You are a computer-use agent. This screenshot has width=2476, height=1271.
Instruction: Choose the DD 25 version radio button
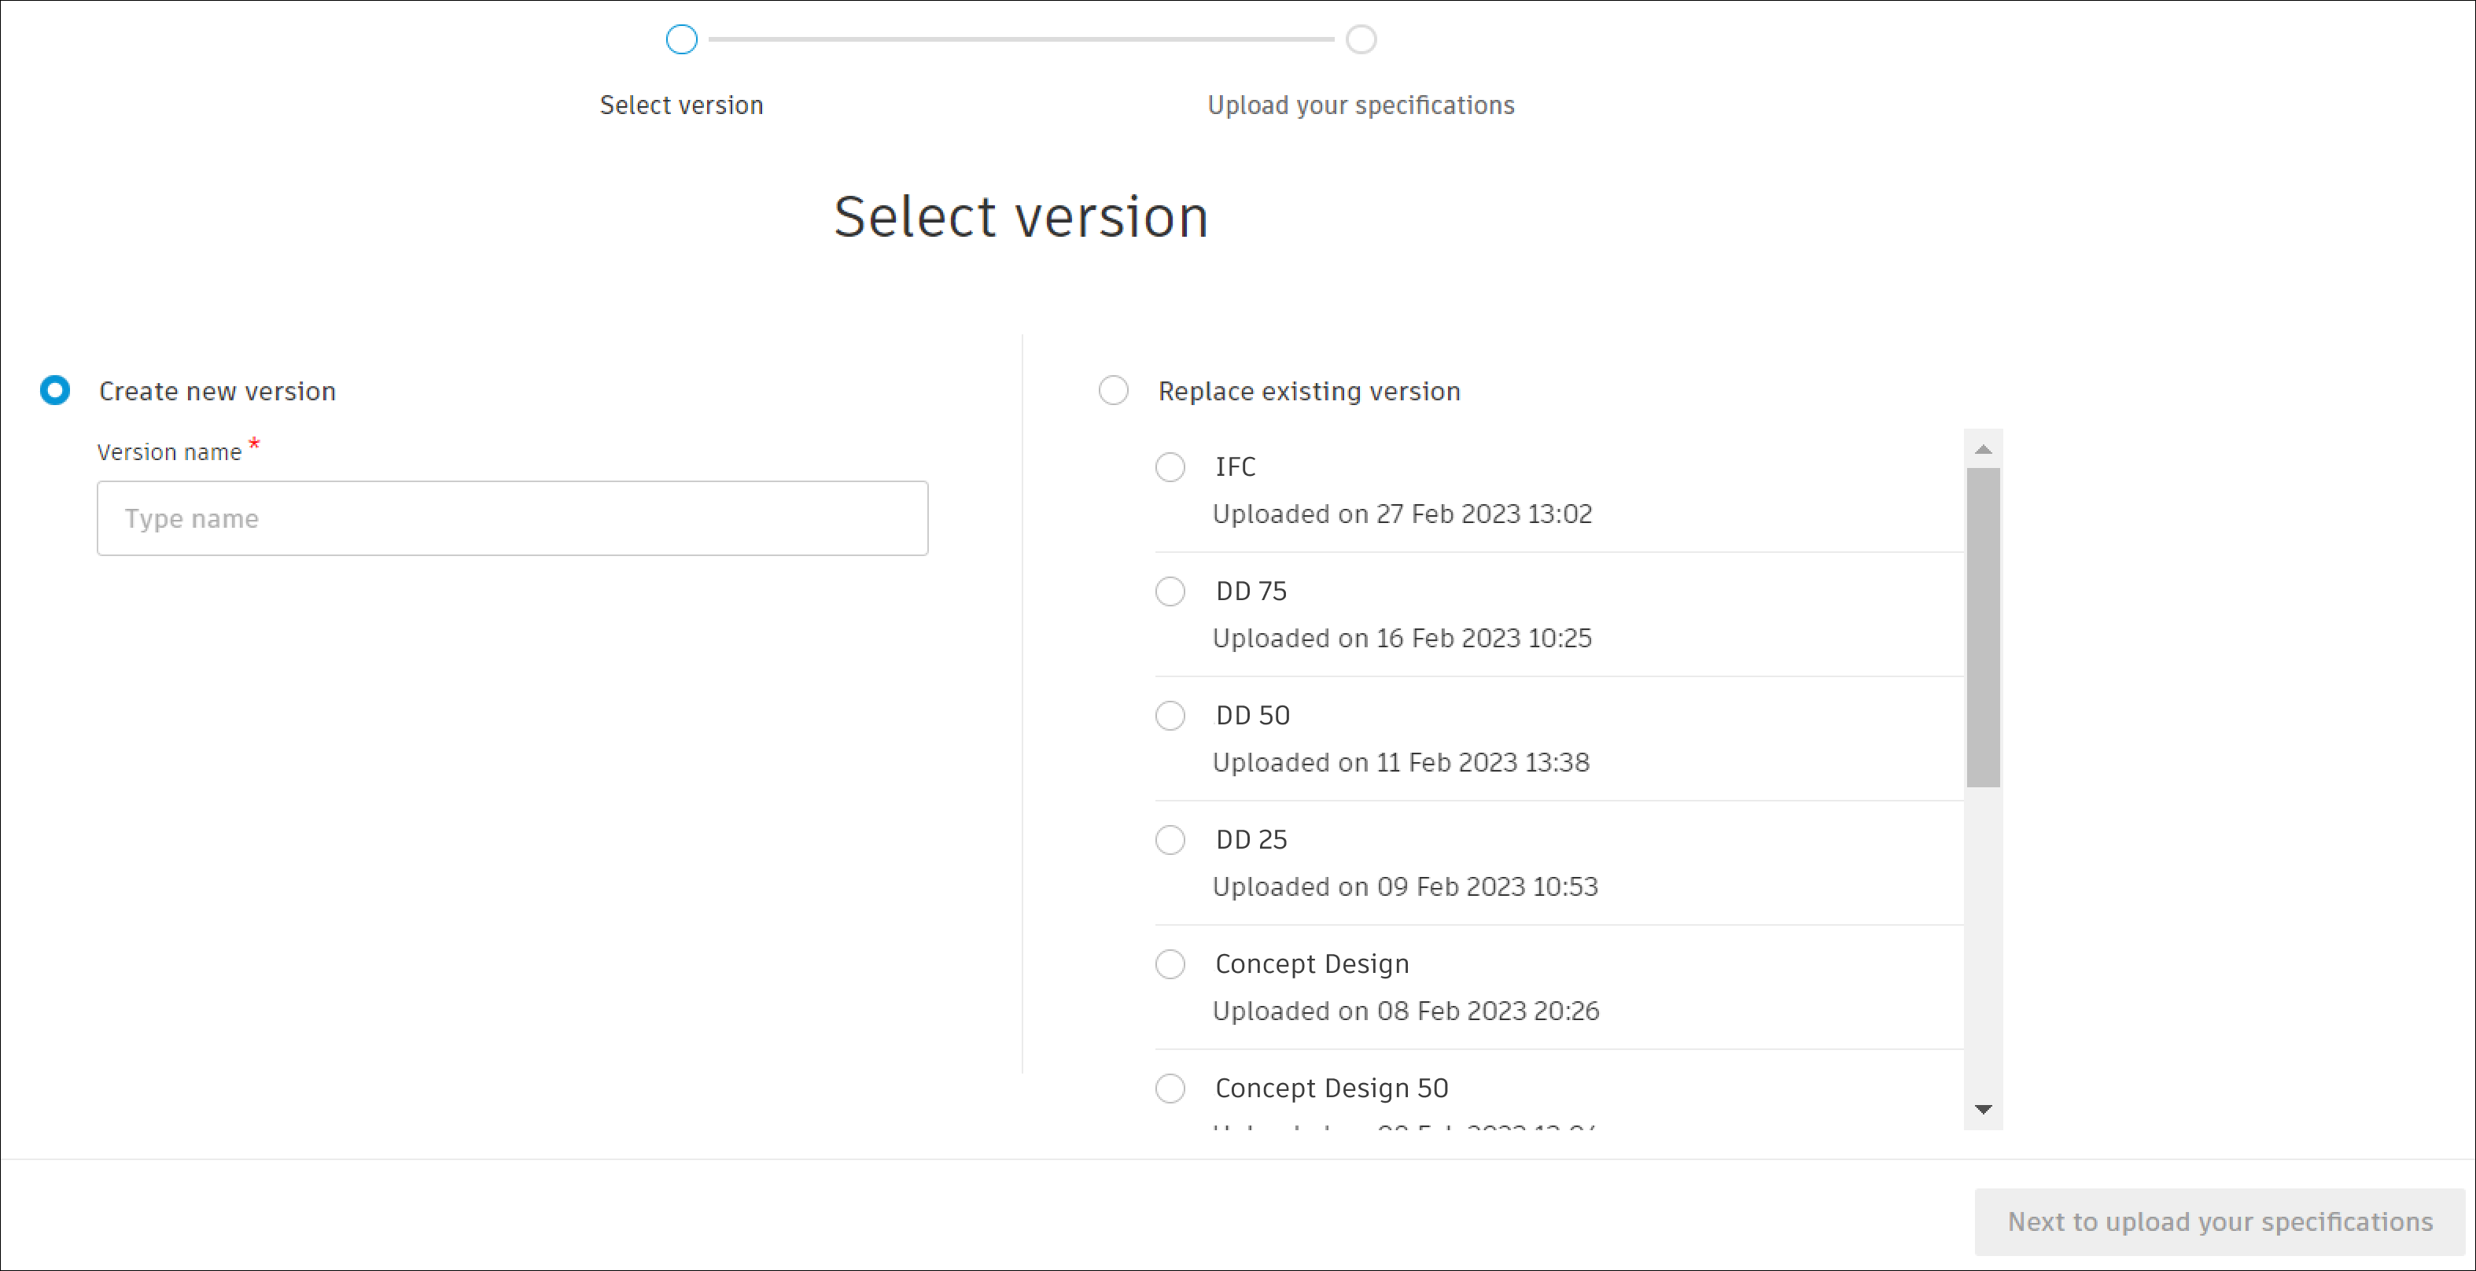click(1170, 839)
